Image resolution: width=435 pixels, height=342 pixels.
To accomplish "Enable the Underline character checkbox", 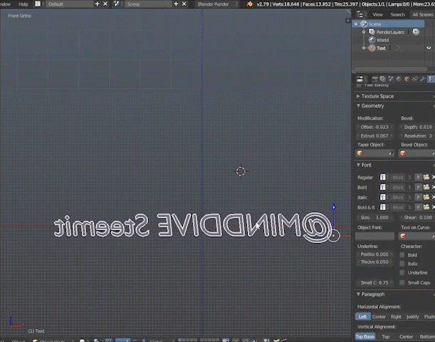I will [x=402, y=273].
